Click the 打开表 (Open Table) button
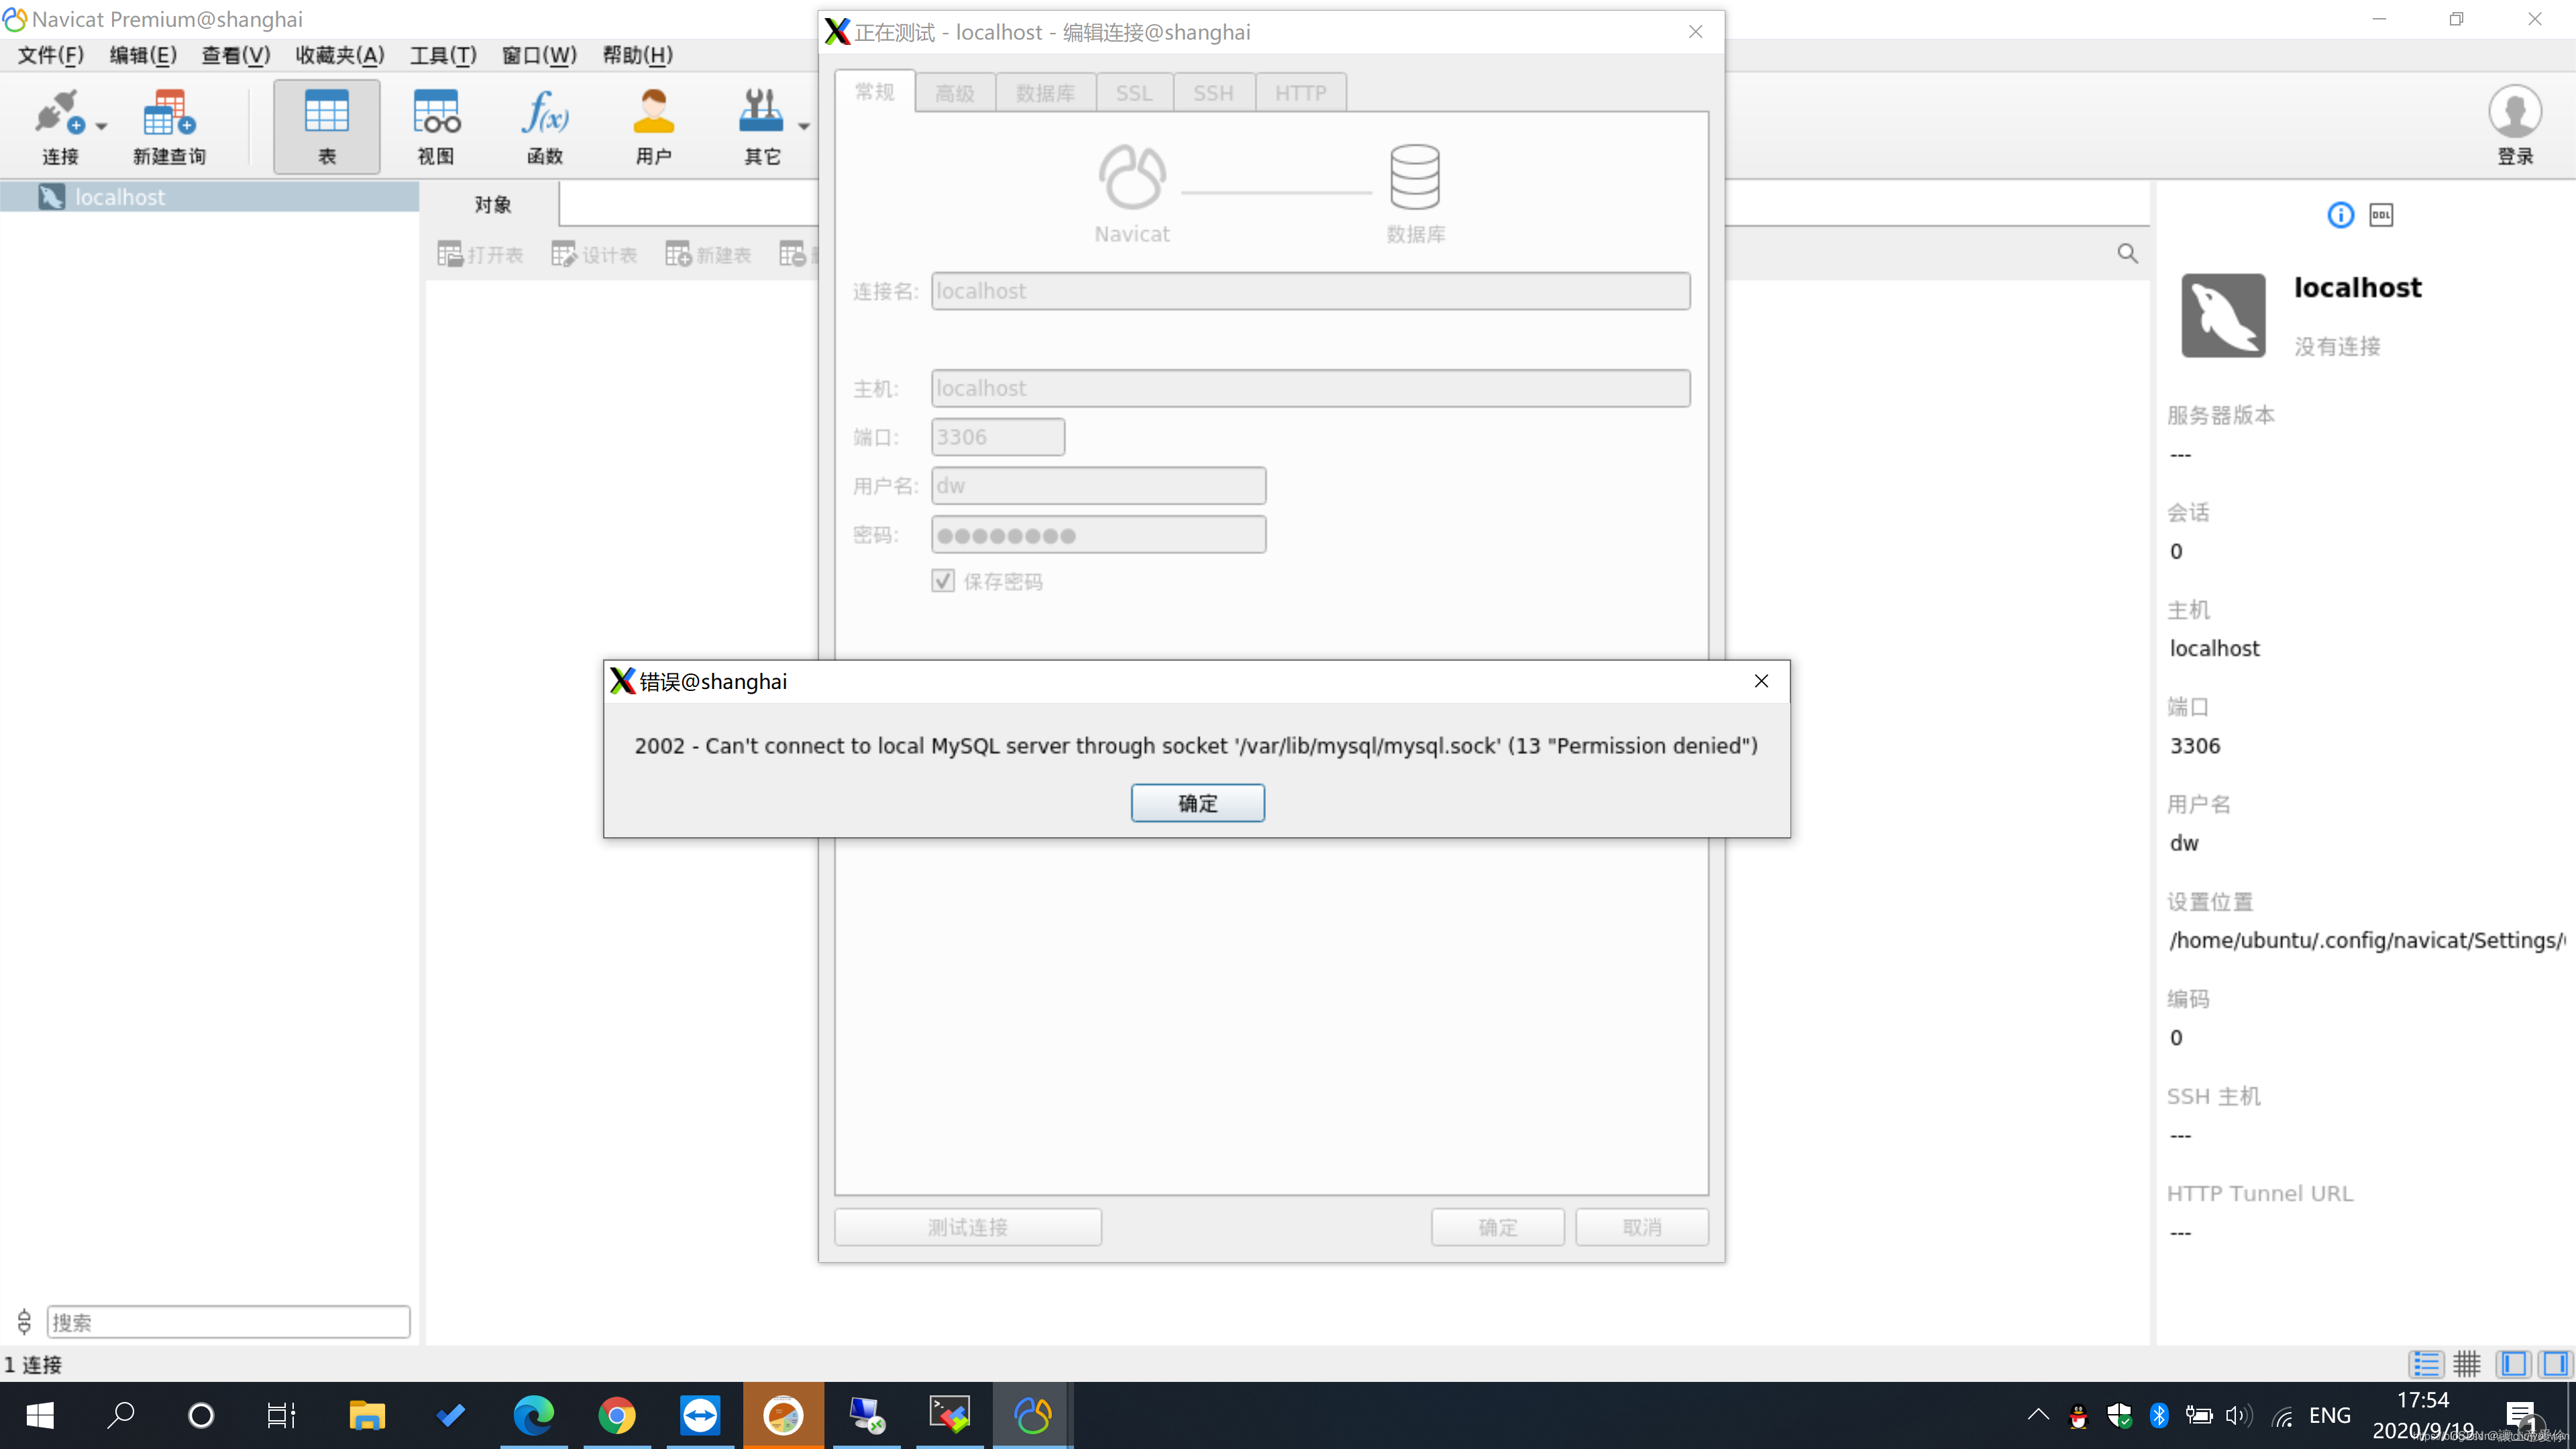Viewport: 2576px width, 1449px height. point(480,255)
